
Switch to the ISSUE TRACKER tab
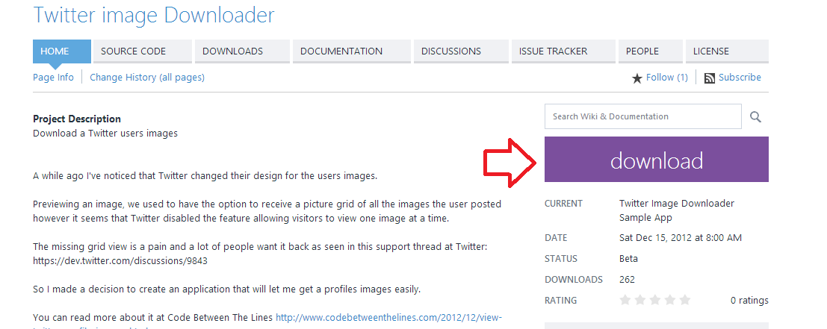(563, 51)
